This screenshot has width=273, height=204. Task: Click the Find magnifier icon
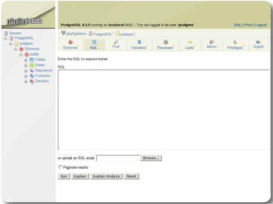pos(115,42)
